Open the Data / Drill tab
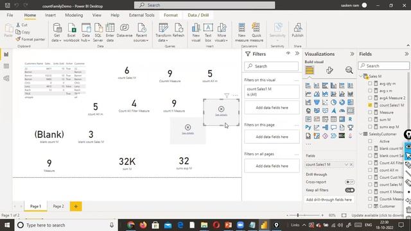 [x=198, y=15]
